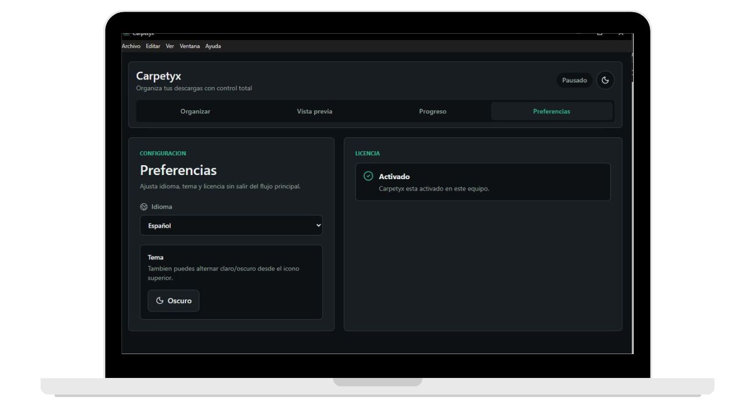Open the Ayuda menu

[x=213, y=47]
